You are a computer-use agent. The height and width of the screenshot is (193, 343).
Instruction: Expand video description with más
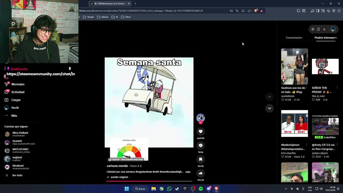pyautogui.click(x=188, y=172)
